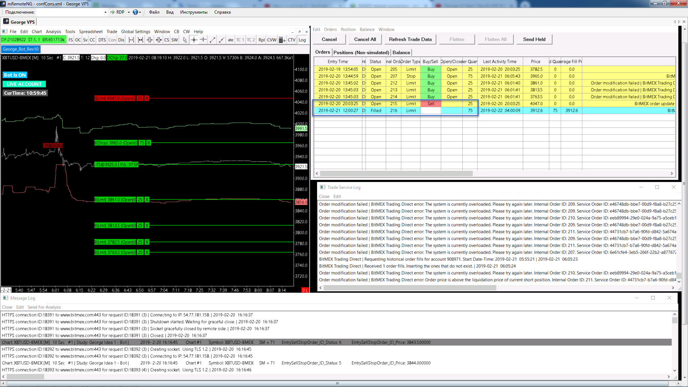Select the Line drawing tool
Image resolution: width=688 pixels, height=387 pixels.
coord(212,40)
